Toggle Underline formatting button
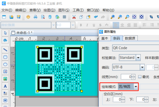 click(94, 25)
